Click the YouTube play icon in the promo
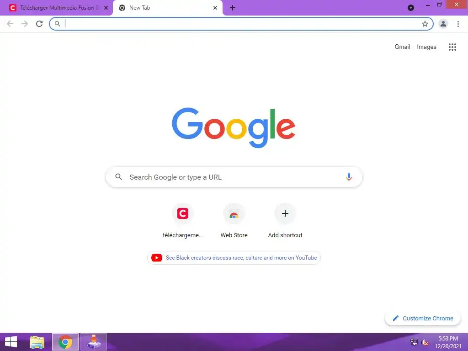This screenshot has width=468, height=351. click(x=157, y=258)
